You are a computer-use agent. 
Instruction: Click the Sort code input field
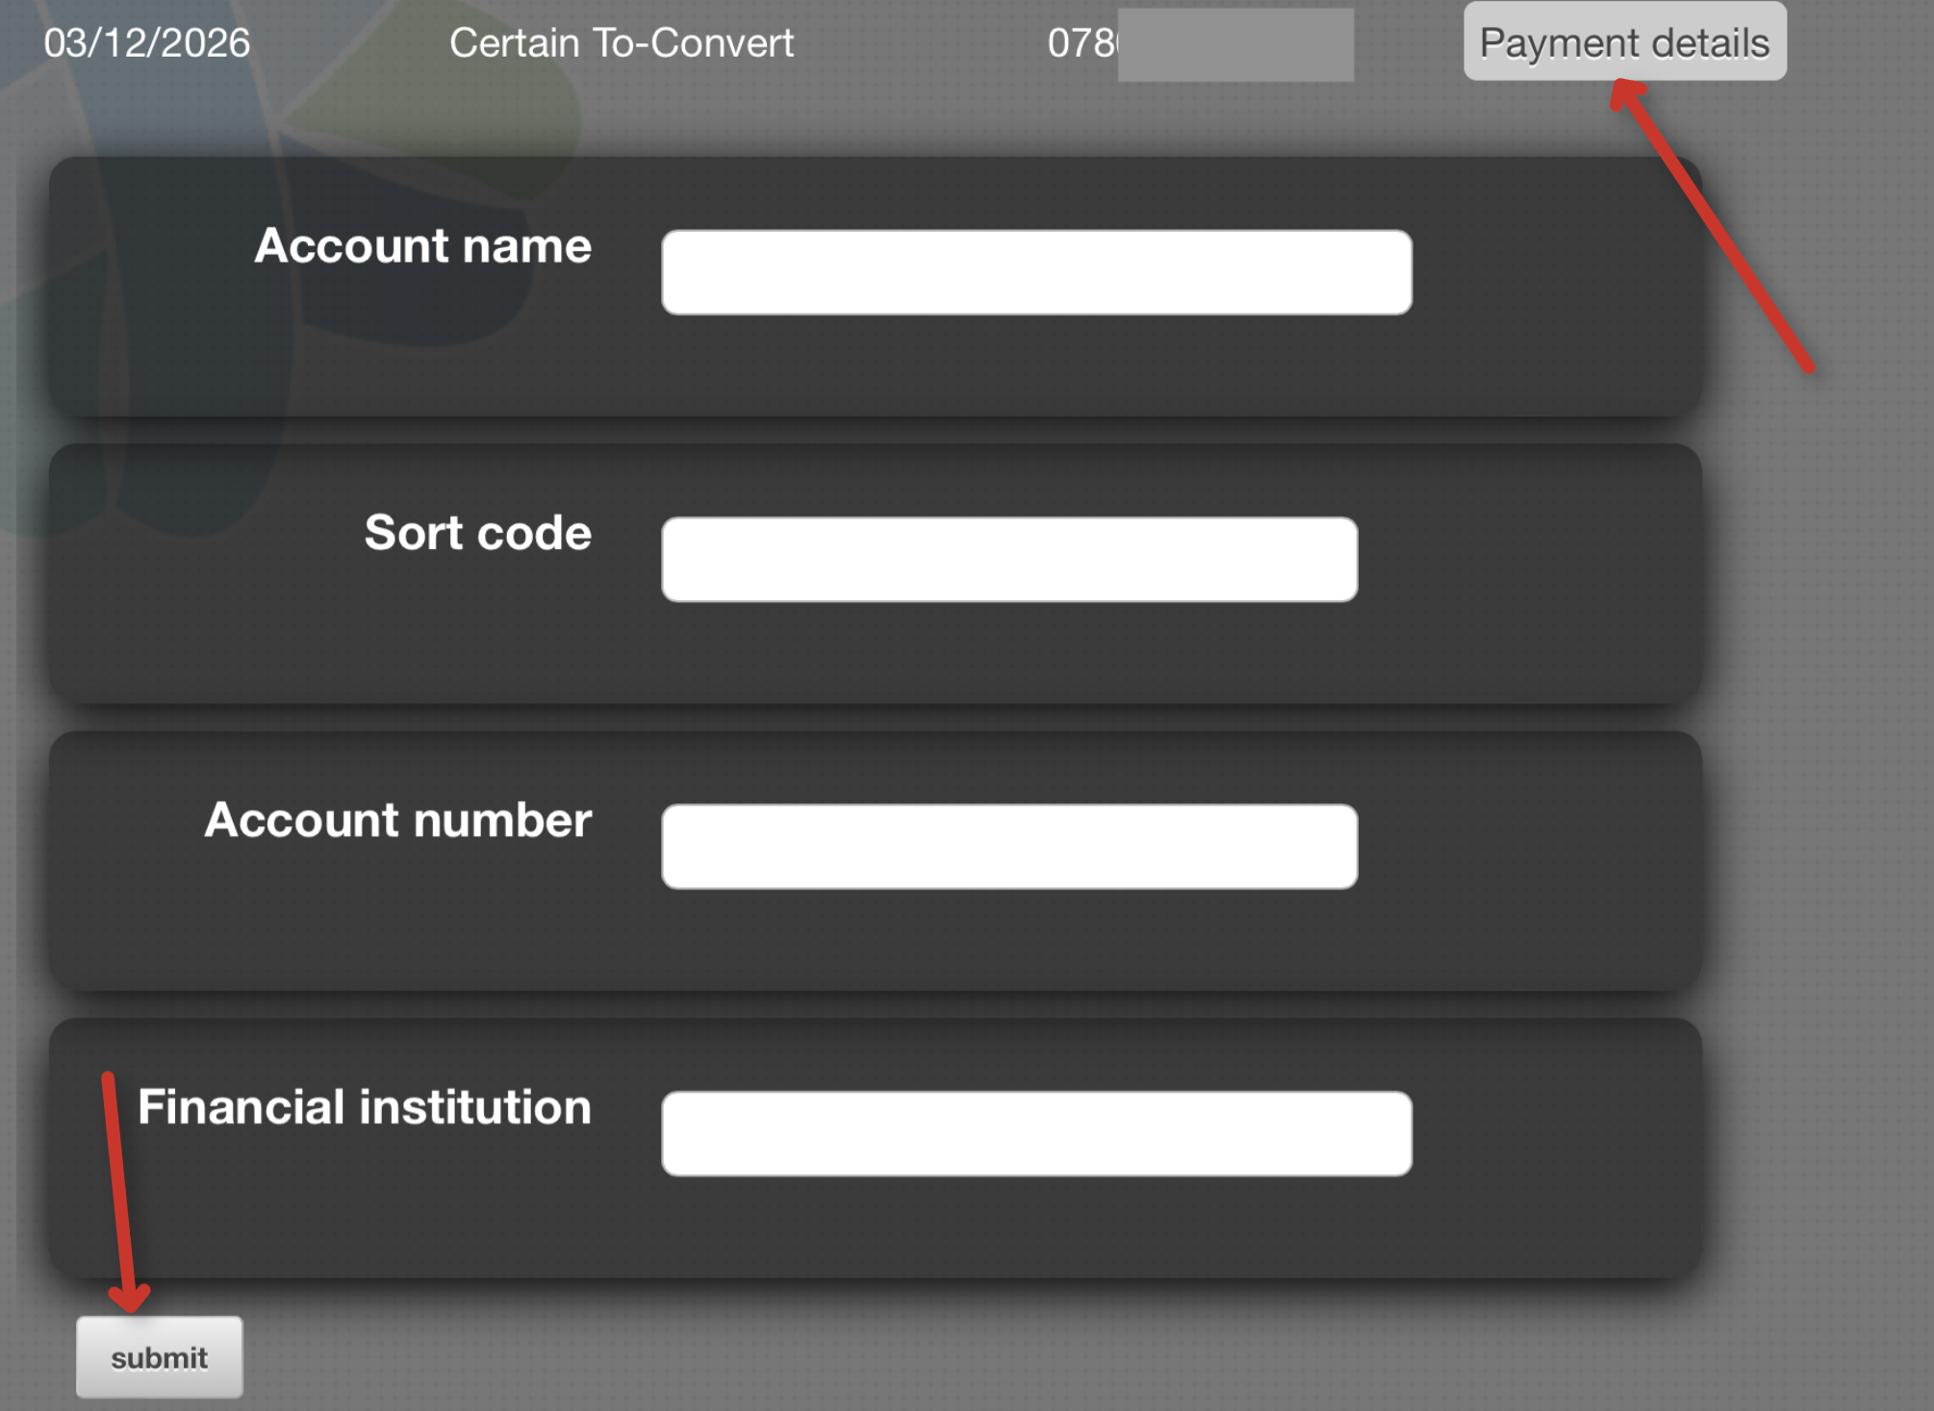pyautogui.click(x=1008, y=558)
